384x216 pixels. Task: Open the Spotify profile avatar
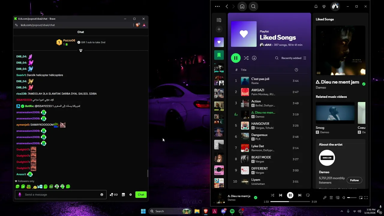tap(335, 6)
